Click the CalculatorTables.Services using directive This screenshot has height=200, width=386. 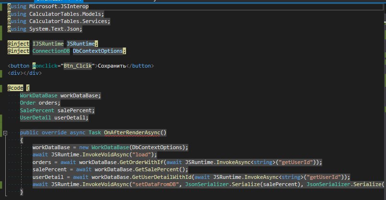pos(59,22)
